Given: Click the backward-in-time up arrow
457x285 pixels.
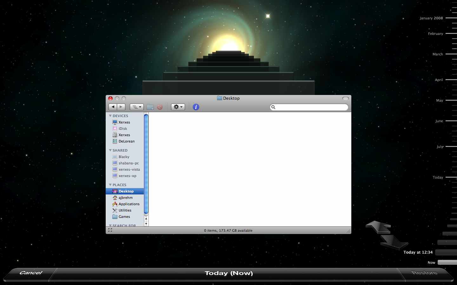Looking at the screenshot, I should (x=378, y=227).
